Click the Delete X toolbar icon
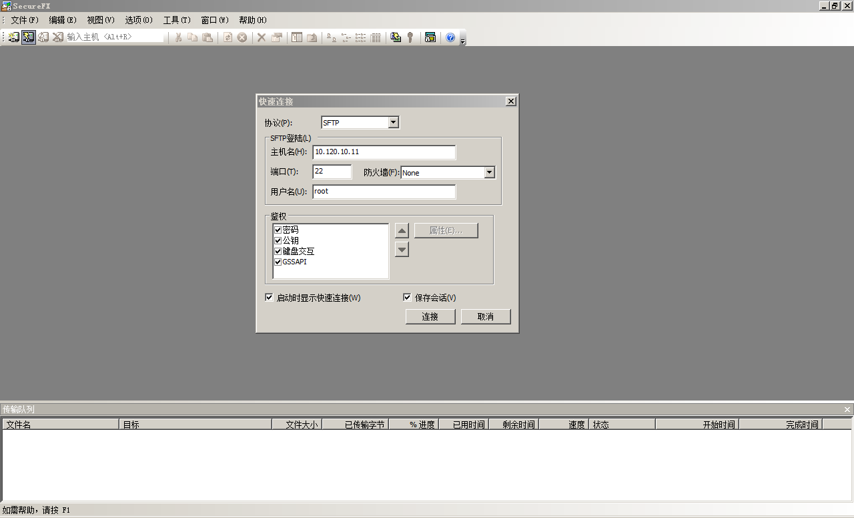The height and width of the screenshot is (518, 854). coord(262,37)
